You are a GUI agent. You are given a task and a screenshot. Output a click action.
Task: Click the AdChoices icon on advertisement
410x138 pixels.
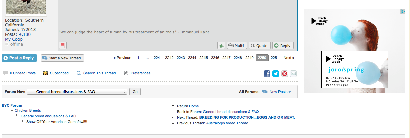coord(402,12)
